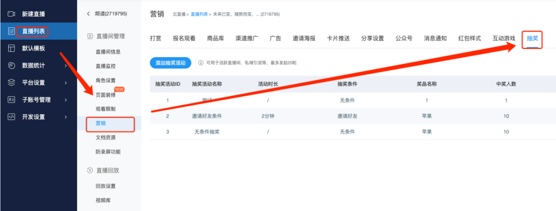Viewport: 556px width, 211px height.
Task: Click the code icon beside 开发设置
Action: point(11,117)
